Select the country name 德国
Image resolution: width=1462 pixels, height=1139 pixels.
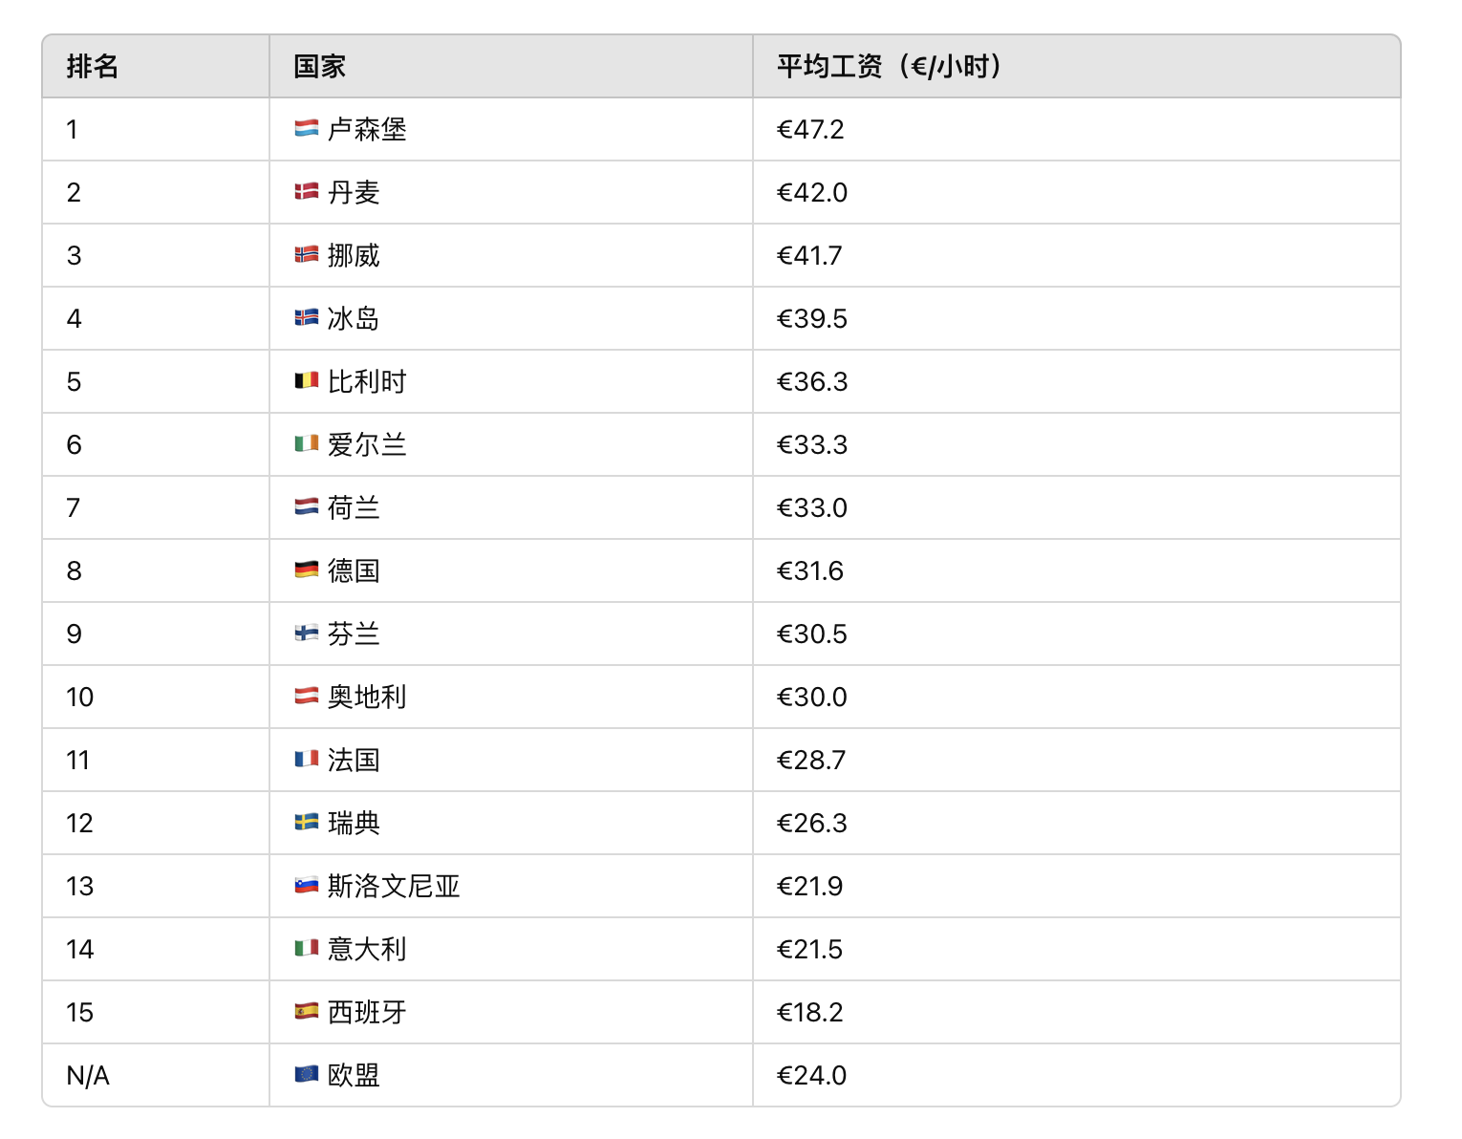click(354, 570)
